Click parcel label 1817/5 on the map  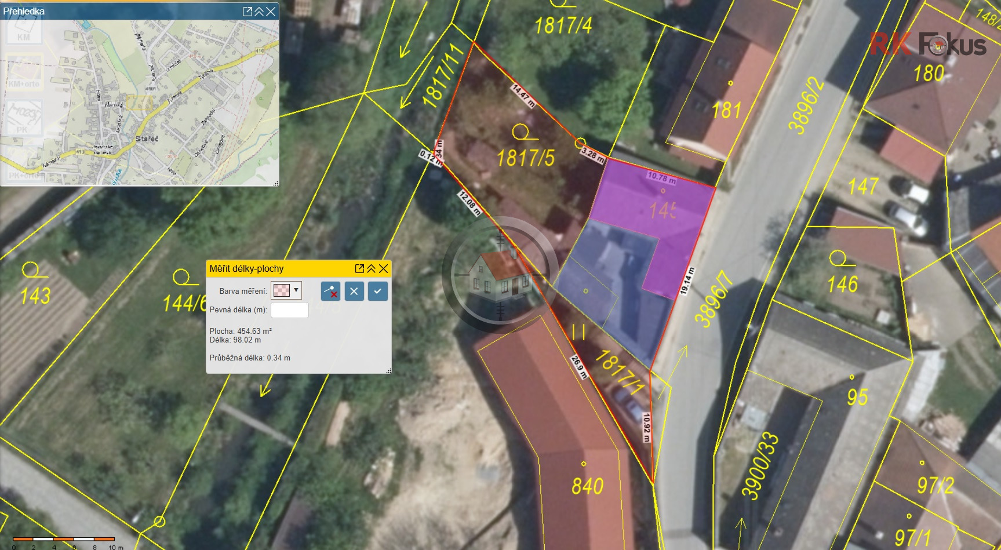525,158
